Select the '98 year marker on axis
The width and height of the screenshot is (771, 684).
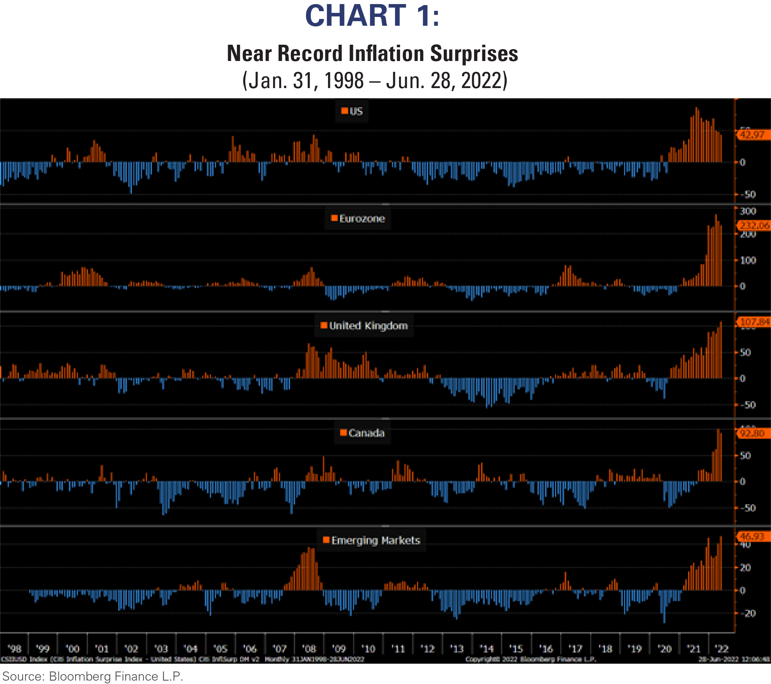pos(14,648)
